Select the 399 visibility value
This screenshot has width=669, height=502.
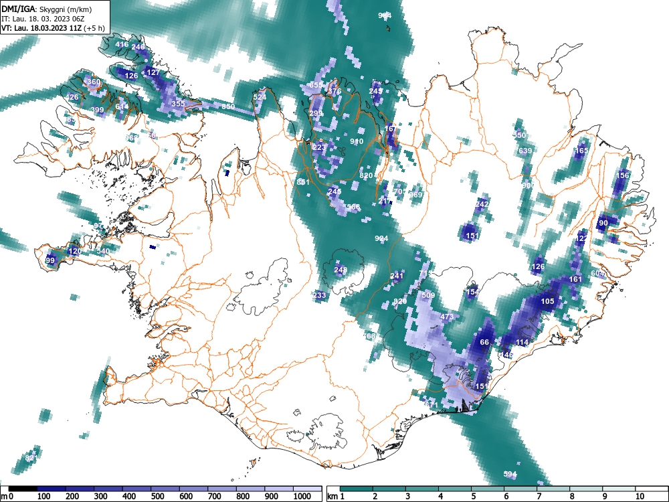click(97, 110)
